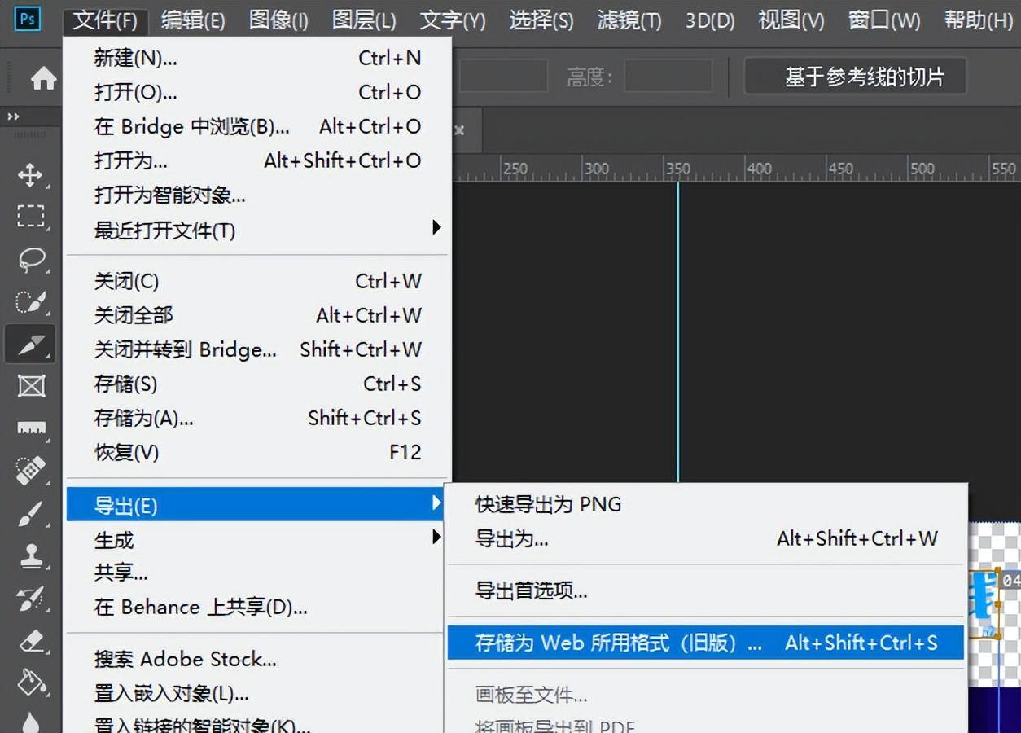Open the 滤镜(T) menu

(x=629, y=20)
